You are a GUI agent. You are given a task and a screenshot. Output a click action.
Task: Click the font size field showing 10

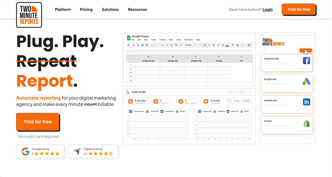click(x=205, y=45)
